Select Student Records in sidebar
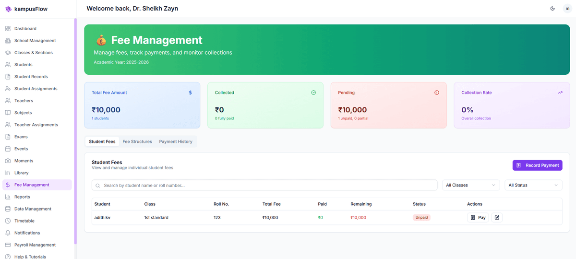 coord(37,77)
